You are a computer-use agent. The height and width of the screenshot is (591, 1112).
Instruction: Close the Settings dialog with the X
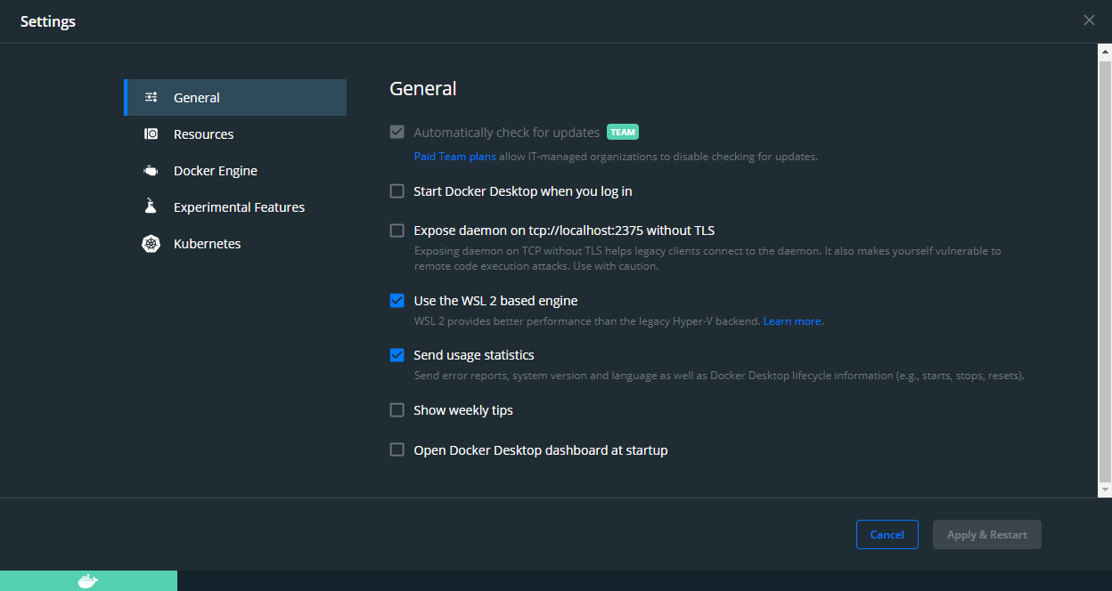(x=1089, y=20)
